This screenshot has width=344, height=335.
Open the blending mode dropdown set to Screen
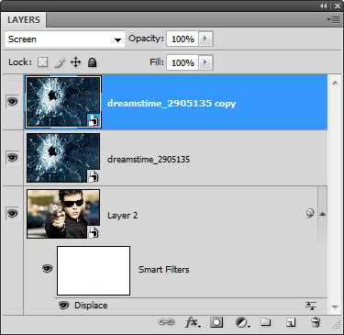click(x=65, y=39)
